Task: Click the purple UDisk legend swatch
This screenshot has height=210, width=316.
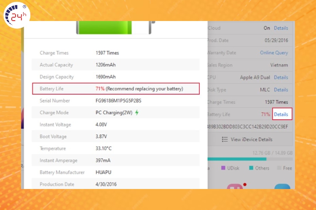Action: click(224, 168)
